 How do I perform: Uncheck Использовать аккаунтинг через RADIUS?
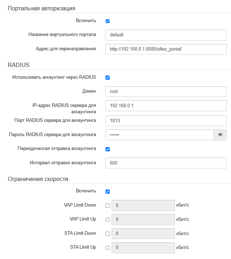click(x=108, y=78)
